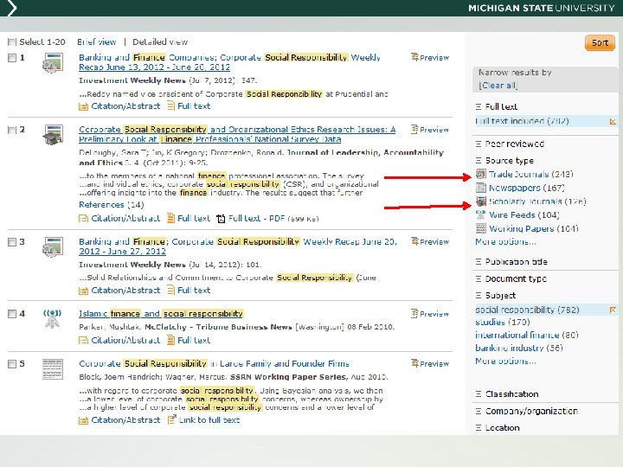The image size is (623, 467).
Task: Click the Full text PDF icon for result 2
Action: click(x=221, y=219)
